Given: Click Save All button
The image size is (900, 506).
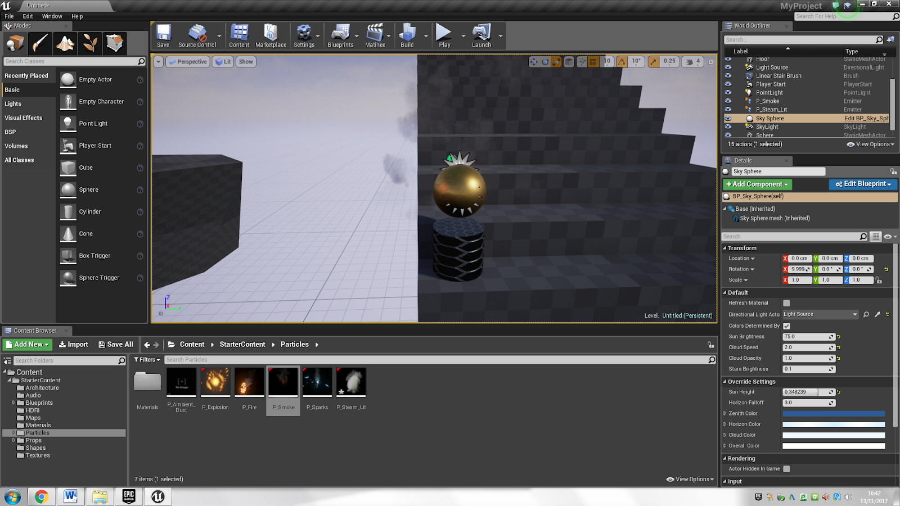Looking at the screenshot, I should click(116, 345).
